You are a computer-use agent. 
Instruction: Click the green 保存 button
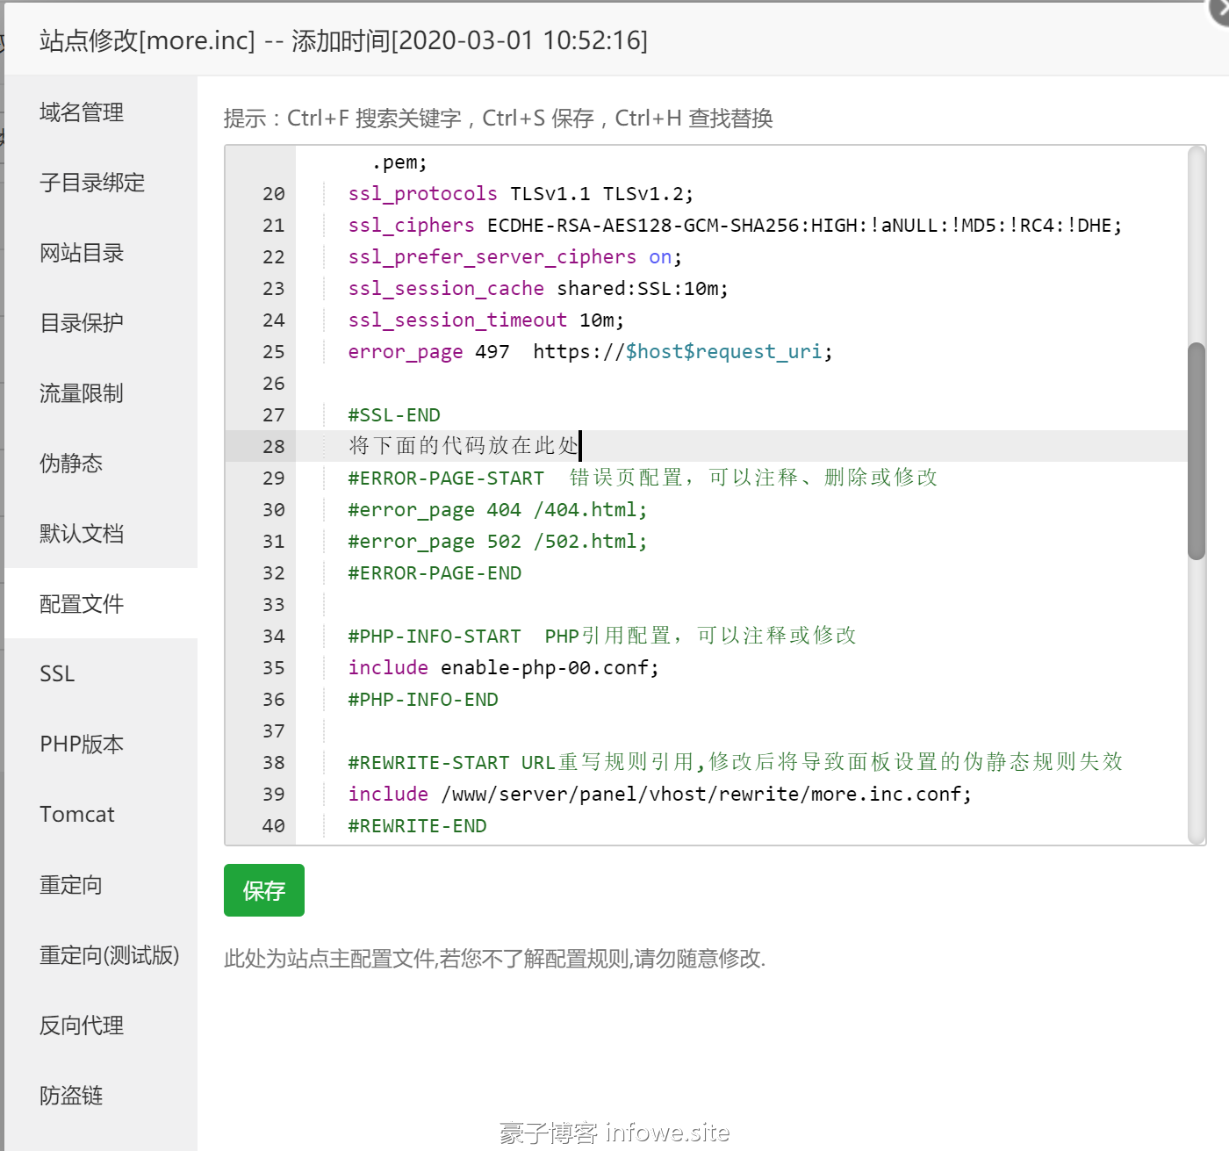click(x=264, y=890)
